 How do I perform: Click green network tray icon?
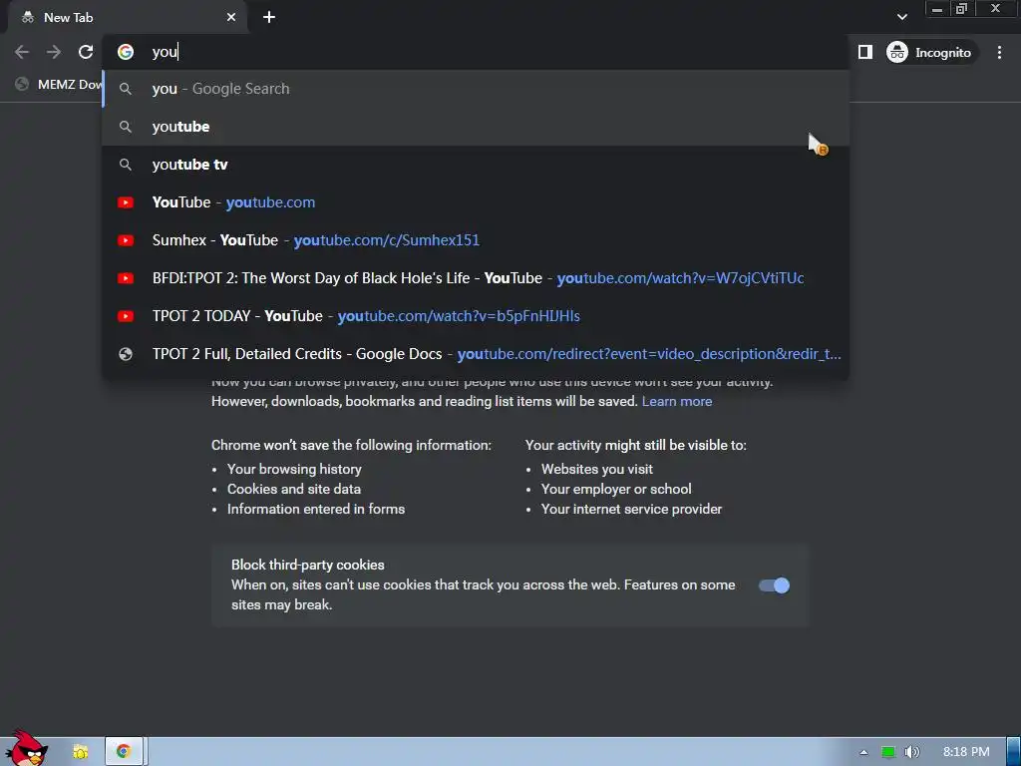pos(887,752)
